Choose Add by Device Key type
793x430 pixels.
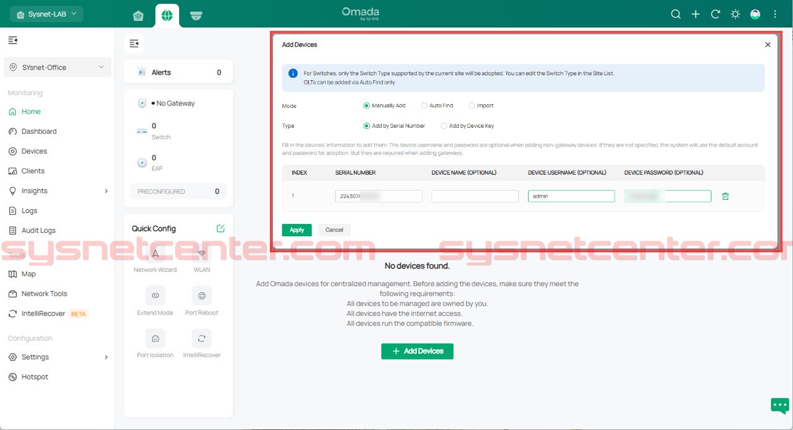tap(443, 126)
